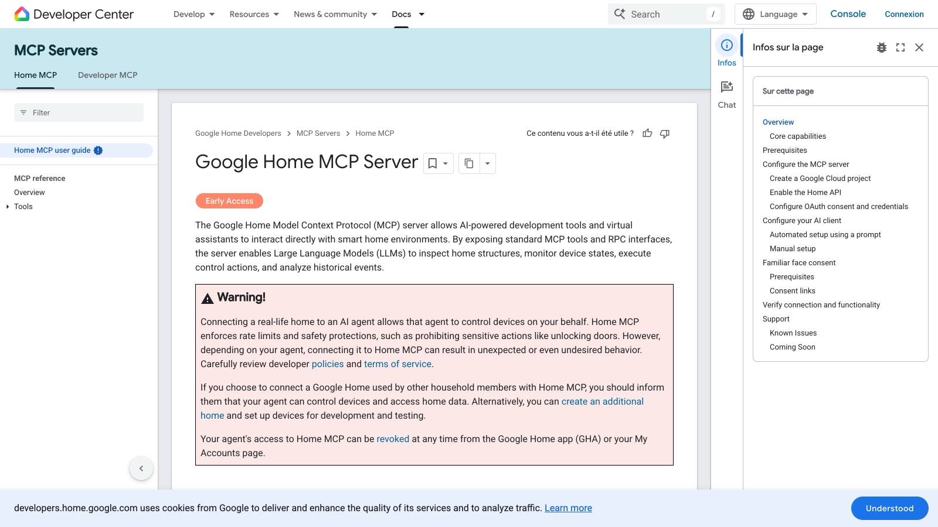Click create an additional home link

(x=603, y=402)
